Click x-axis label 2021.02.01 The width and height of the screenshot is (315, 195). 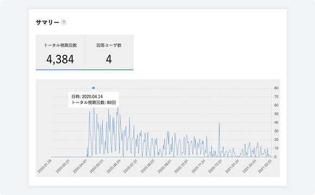click(249, 166)
